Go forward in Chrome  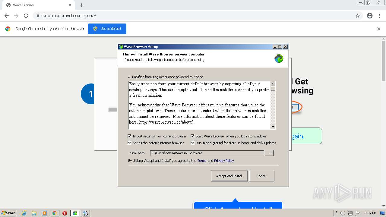click(16, 16)
